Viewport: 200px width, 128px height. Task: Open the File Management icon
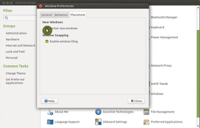click(x=146, y=112)
